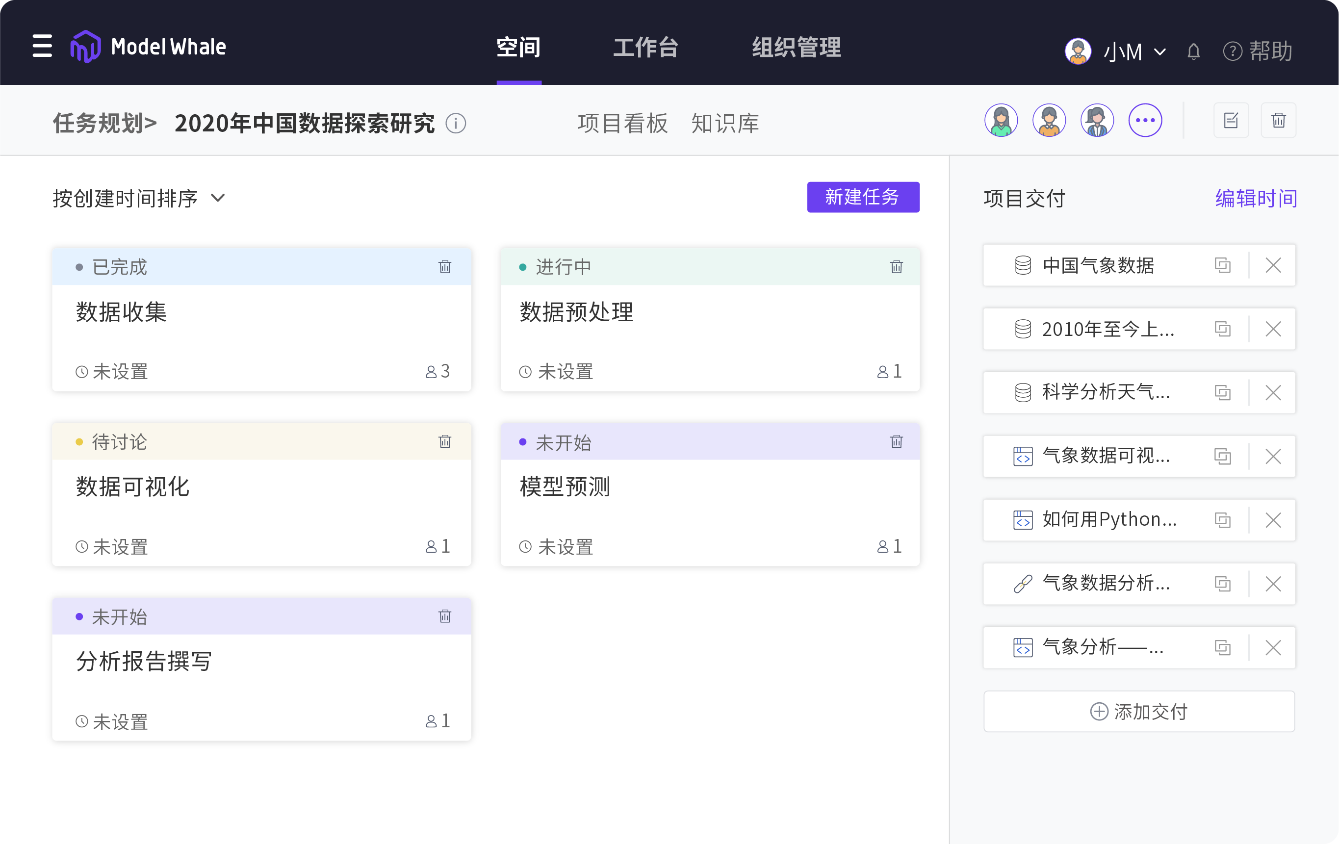Remove the 如何用Python... deliverable
Screen dimensions: 1339x844
pyautogui.click(x=1273, y=520)
